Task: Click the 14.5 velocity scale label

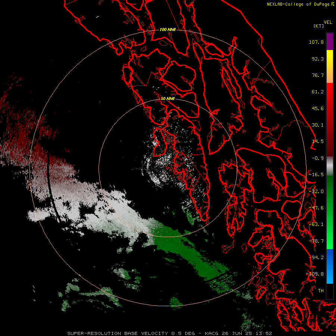Action: tap(318, 141)
